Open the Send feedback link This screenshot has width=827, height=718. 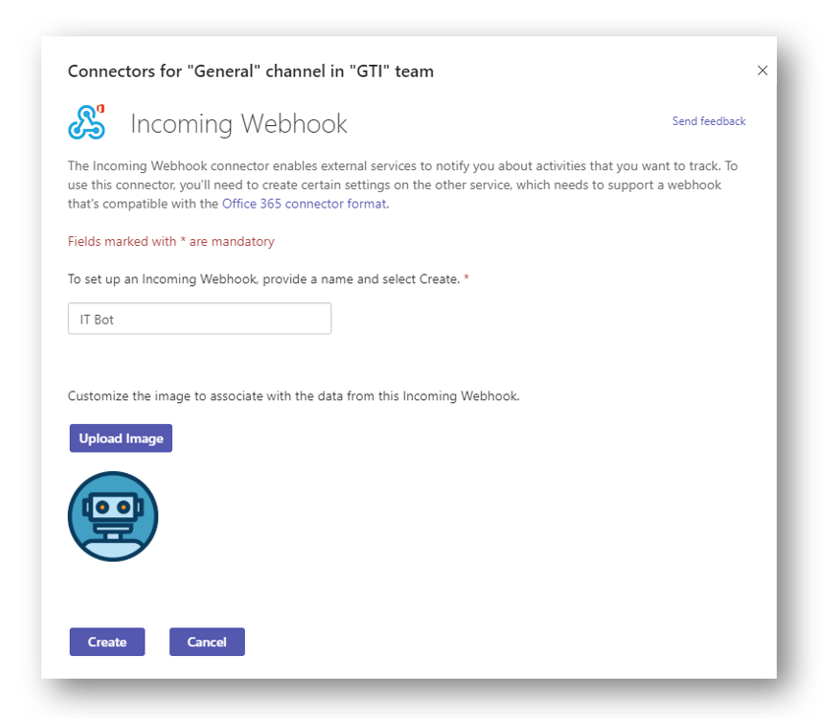point(708,121)
